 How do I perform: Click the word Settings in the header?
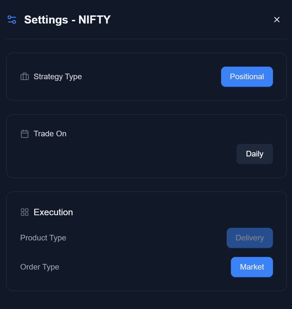[46, 20]
